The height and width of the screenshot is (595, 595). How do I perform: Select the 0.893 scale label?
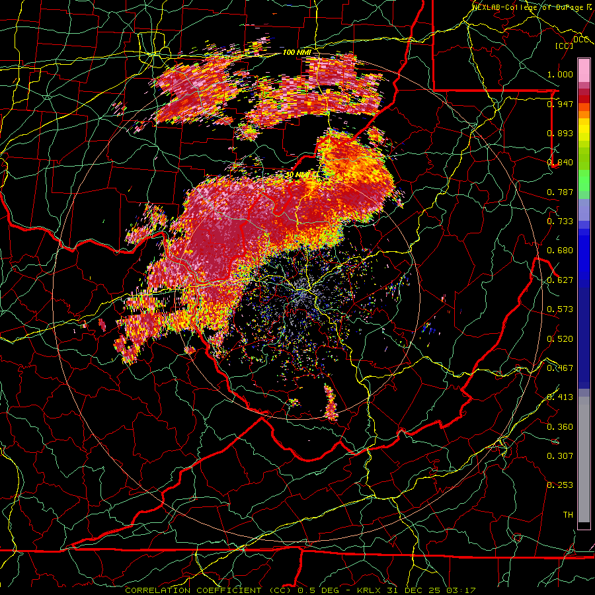560,133
